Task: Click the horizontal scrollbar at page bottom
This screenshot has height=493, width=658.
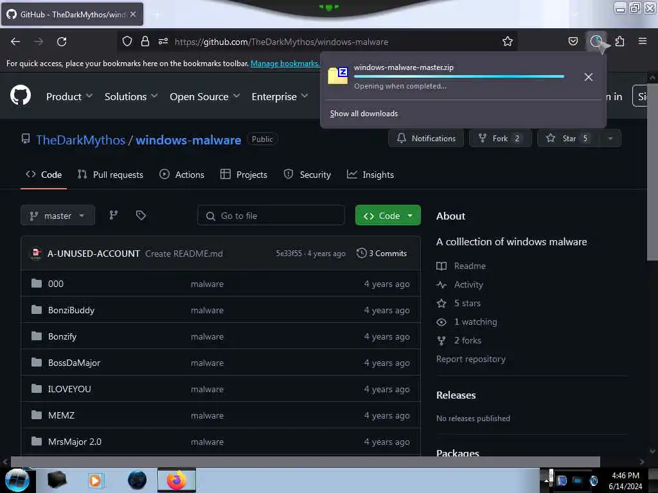Action: (305, 462)
